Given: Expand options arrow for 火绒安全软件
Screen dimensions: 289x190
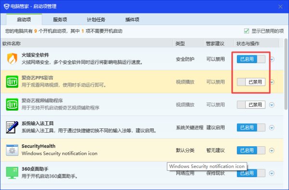Looking at the screenshot, I should (272, 59).
